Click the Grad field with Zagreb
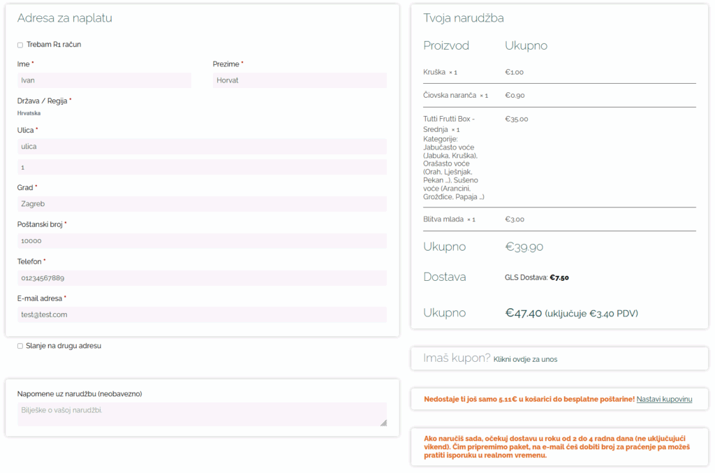 click(x=202, y=204)
